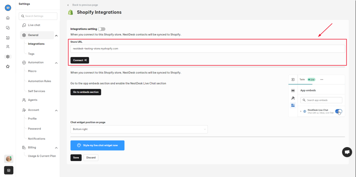This screenshot has width=356, height=177.
Task: Open the settings gear rail icon
Action: click(8, 57)
